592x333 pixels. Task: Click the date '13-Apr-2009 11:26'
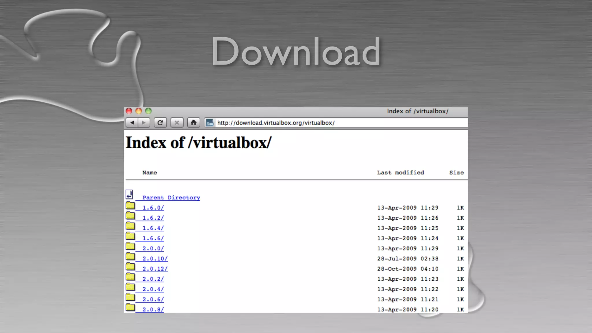(408, 218)
